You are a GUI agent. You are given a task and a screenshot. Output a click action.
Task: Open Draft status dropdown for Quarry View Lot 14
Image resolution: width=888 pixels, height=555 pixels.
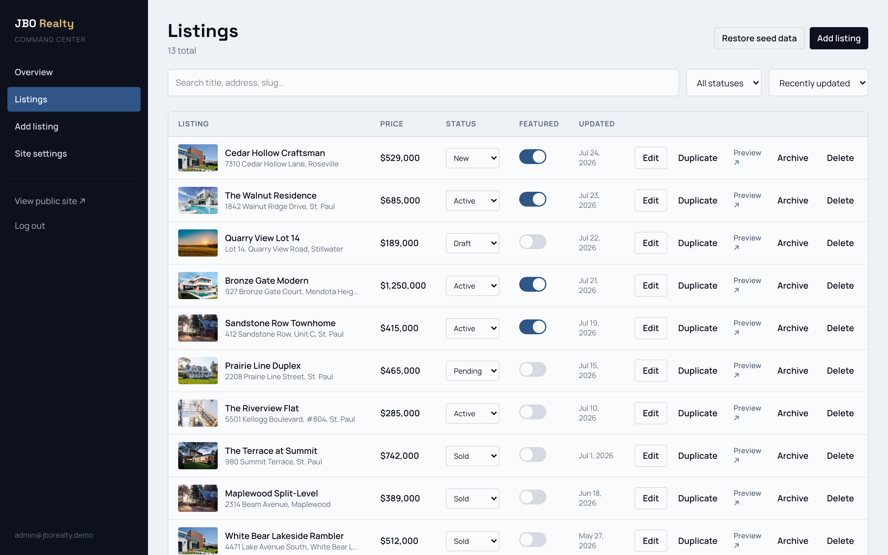pyautogui.click(x=472, y=243)
